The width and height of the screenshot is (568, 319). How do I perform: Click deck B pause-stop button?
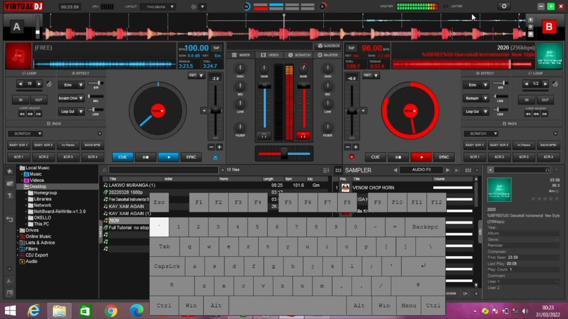click(x=398, y=157)
